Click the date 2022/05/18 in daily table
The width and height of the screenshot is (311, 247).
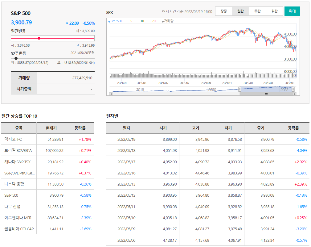(x=126, y=151)
